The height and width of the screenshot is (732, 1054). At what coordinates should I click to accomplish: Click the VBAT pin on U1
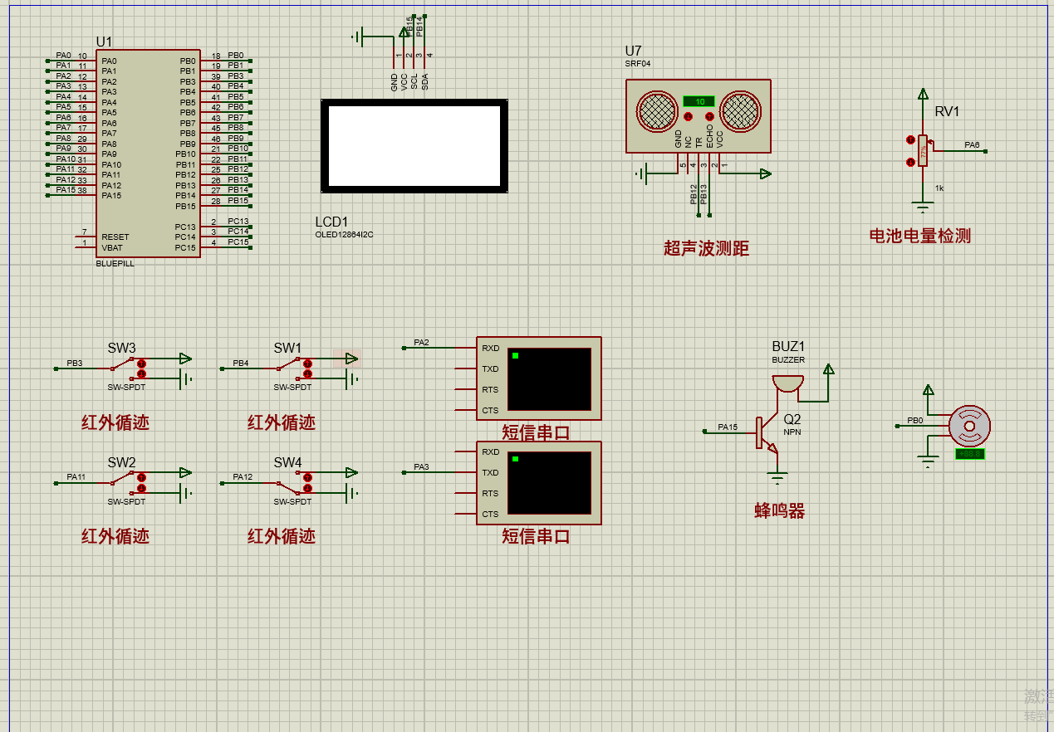pos(112,247)
